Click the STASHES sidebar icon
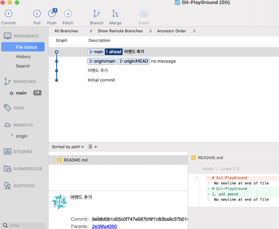This screenshot has width=279, height=229. (8, 152)
